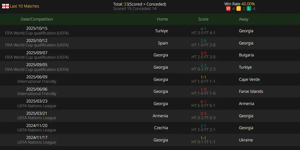Click Armenia home team on 2025/03/21
The width and height of the screenshot is (300, 150).
(x=160, y=116)
